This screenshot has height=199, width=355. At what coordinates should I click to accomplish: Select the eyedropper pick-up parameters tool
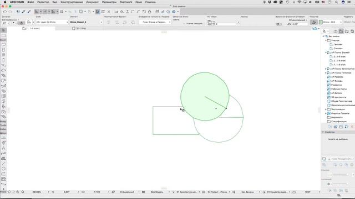(x=23, y=12)
